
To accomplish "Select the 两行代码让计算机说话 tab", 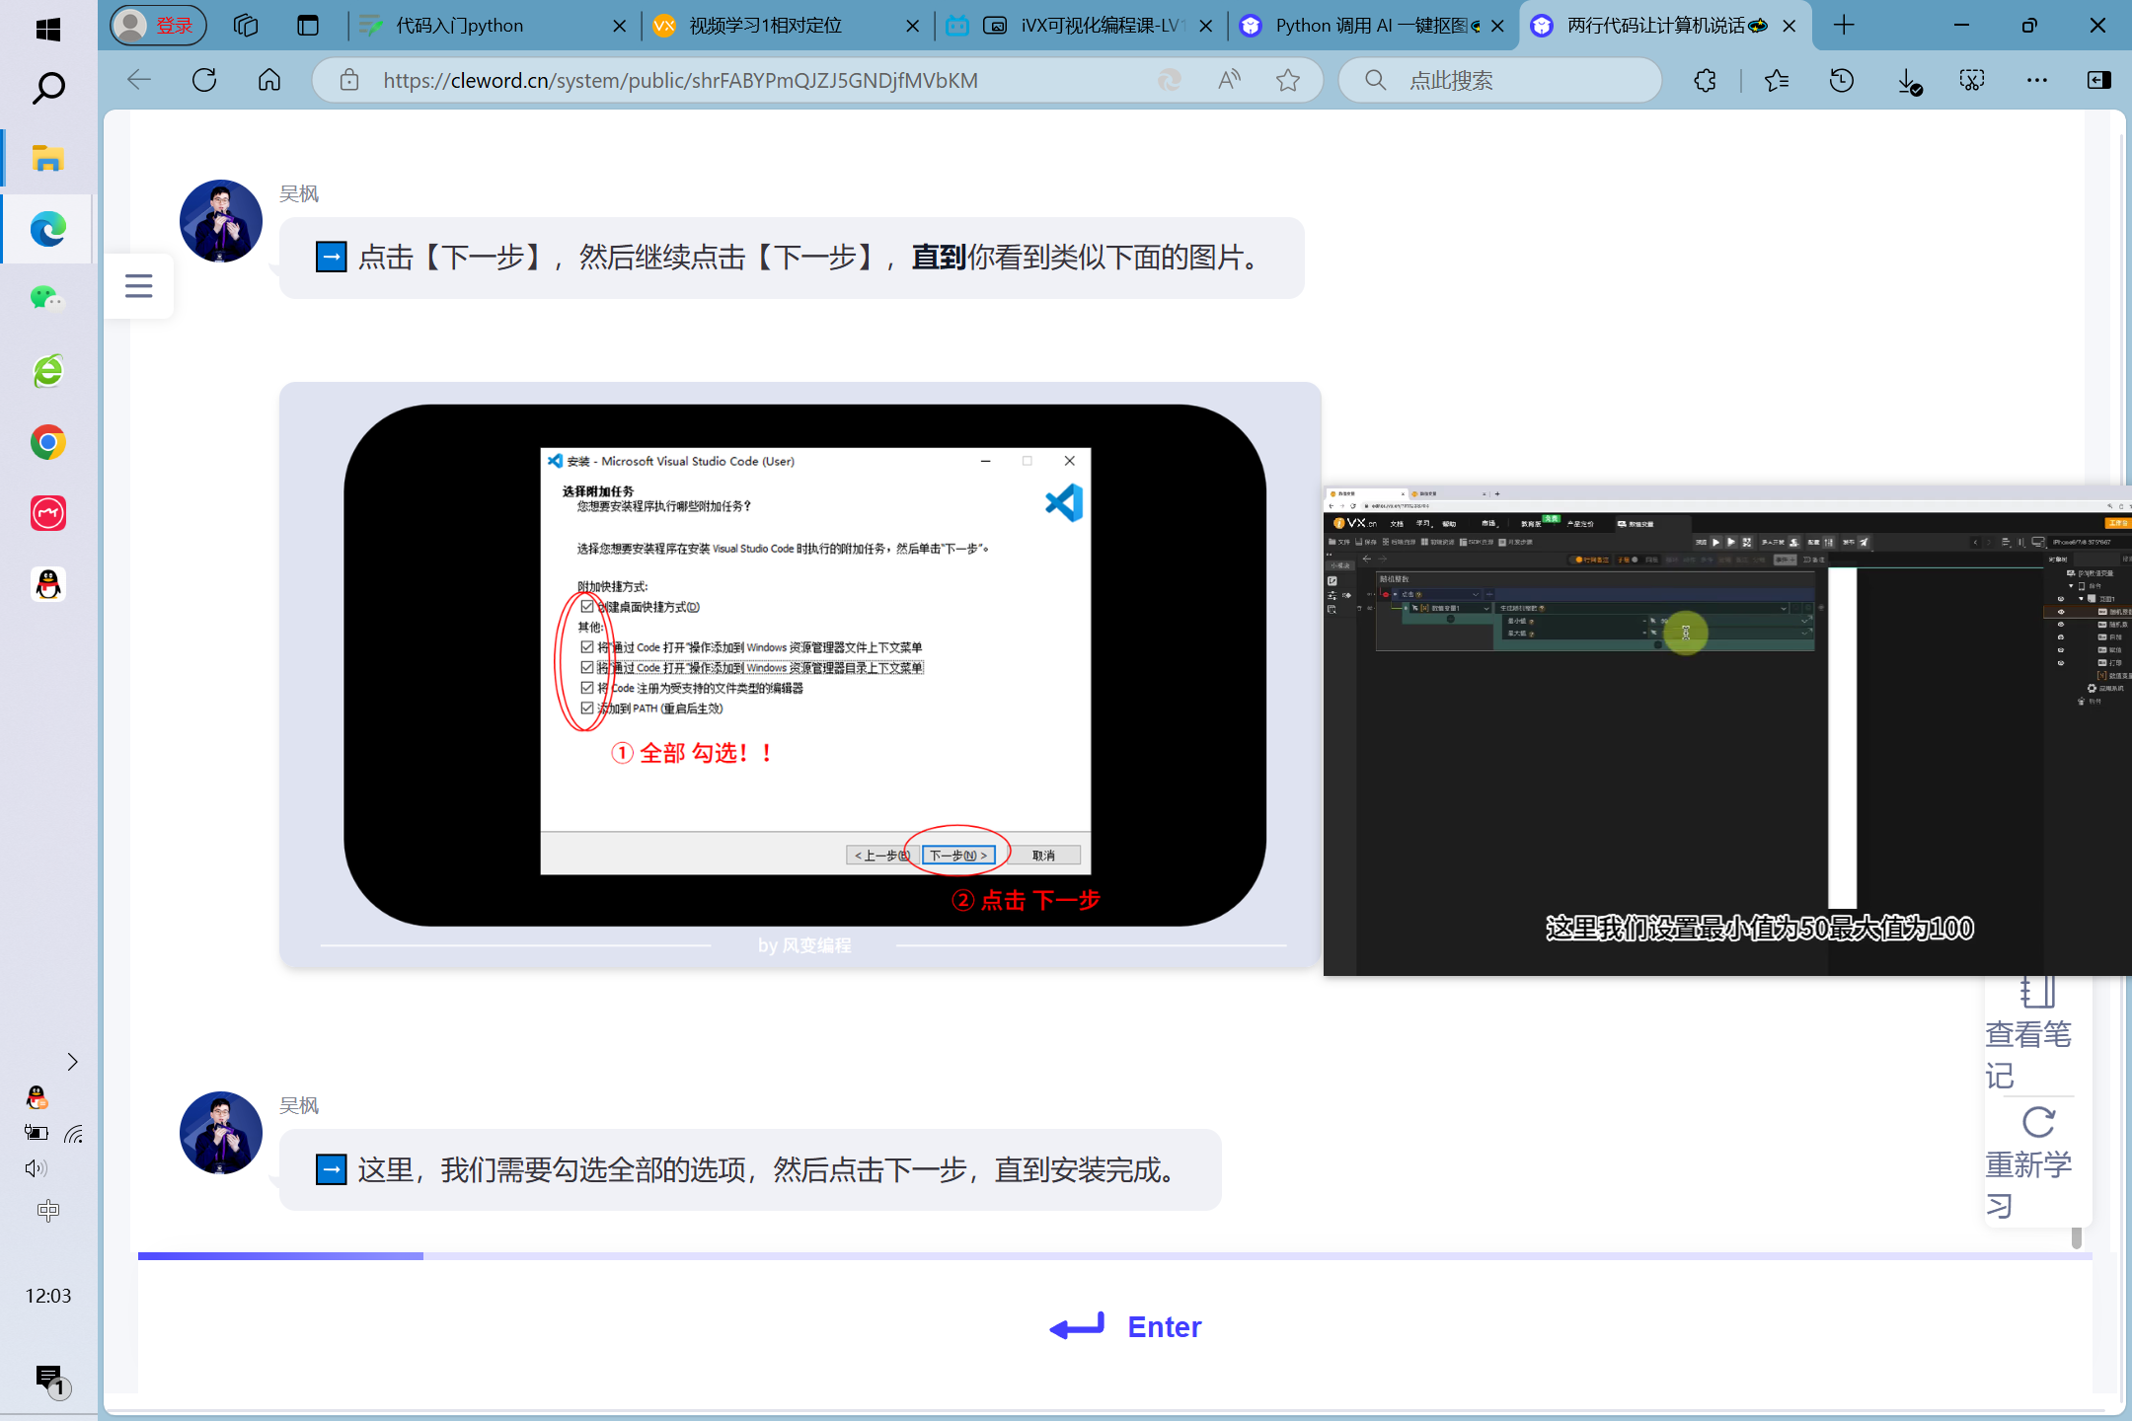I will coord(1664,26).
